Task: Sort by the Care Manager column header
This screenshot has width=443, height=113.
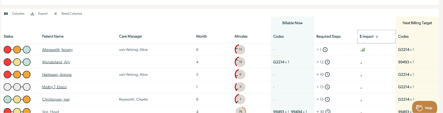Action: click(x=130, y=36)
